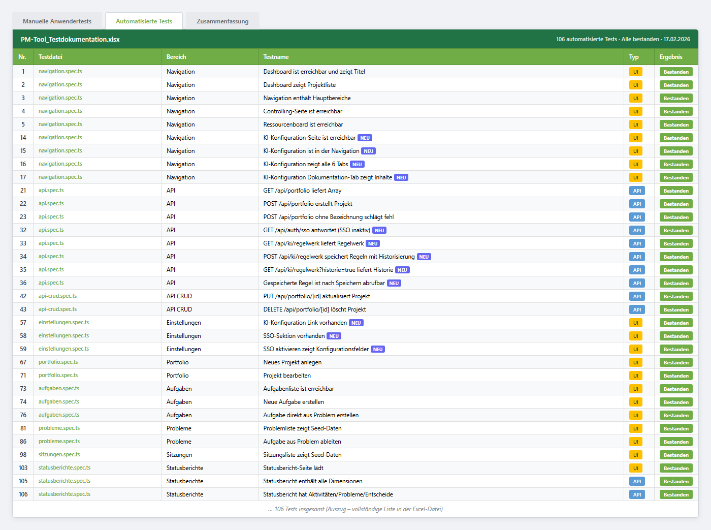Click Bestanden badge for DELETE portfolio test
Viewport: 711px width, 530px height.
(x=676, y=309)
